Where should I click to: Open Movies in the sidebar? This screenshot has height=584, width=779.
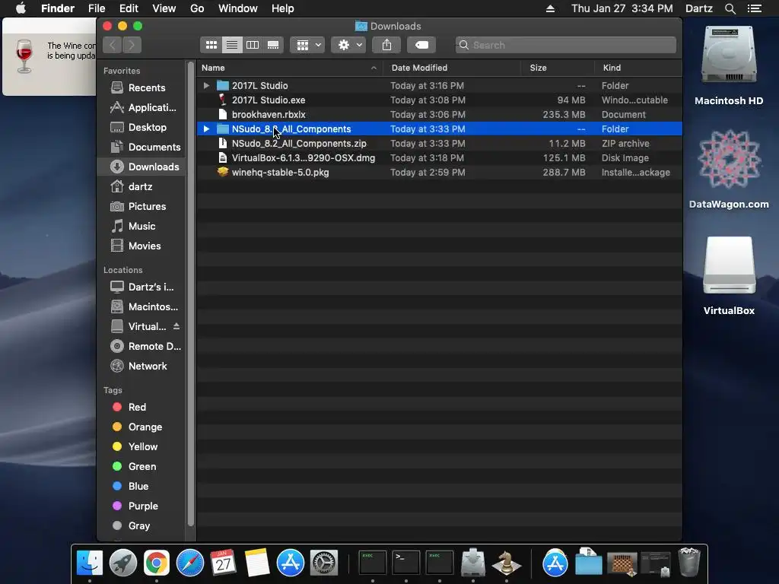click(141, 246)
